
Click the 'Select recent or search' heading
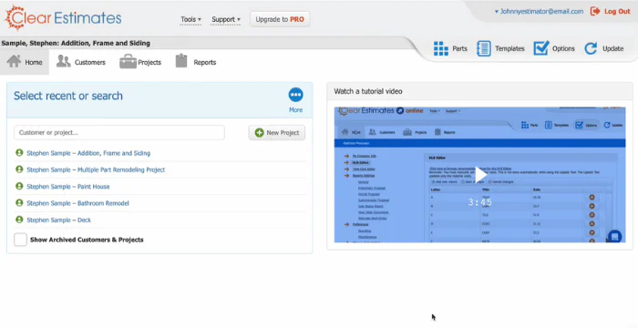point(68,96)
